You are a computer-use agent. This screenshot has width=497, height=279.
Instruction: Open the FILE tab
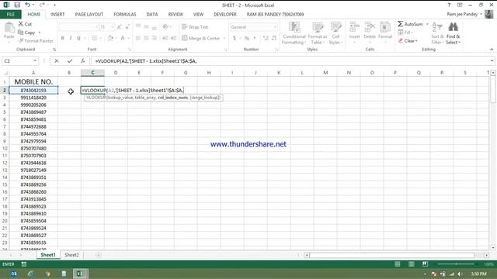11,14
